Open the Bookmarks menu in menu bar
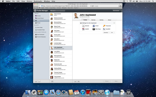156x97 pixels. point(38,1)
